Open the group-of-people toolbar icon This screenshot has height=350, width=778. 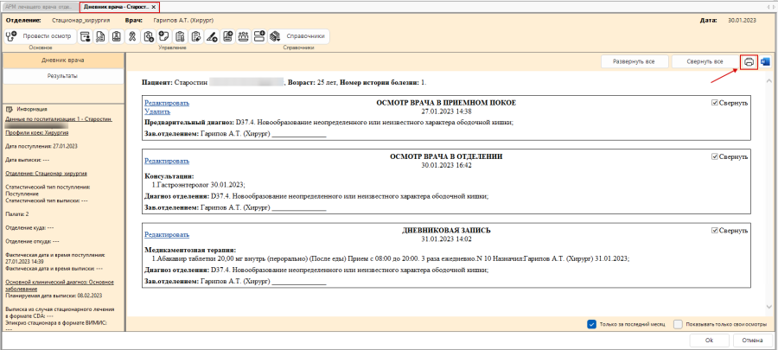tap(243, 36)
